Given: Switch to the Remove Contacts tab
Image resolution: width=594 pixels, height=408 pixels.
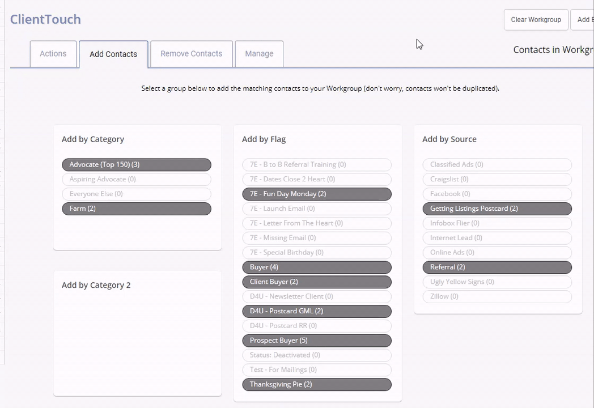Looking at the screenshot, I should [x=191, y=54].
